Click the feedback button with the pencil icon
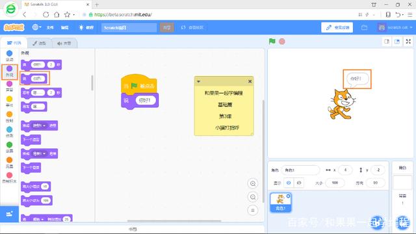The image size is (416, 234). tap(337, 27)
